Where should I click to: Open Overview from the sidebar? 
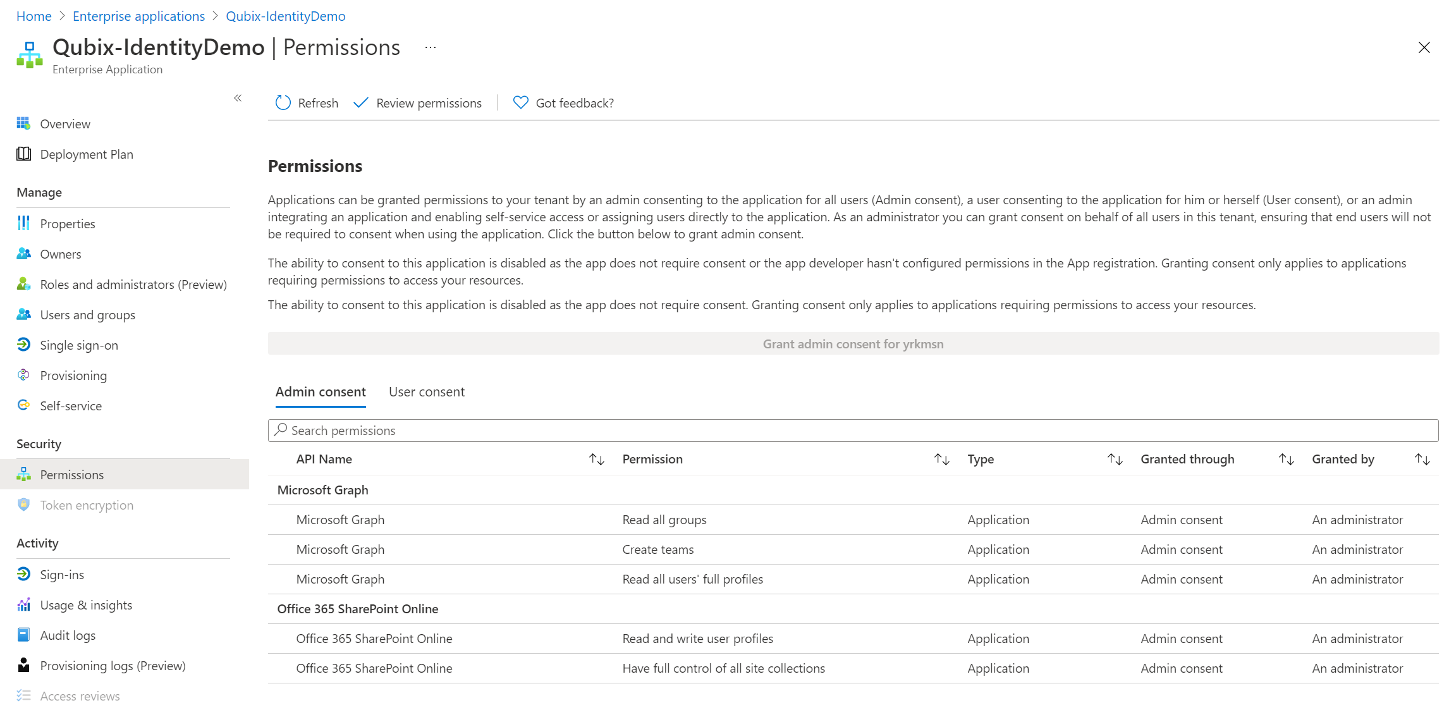(64, 124)
